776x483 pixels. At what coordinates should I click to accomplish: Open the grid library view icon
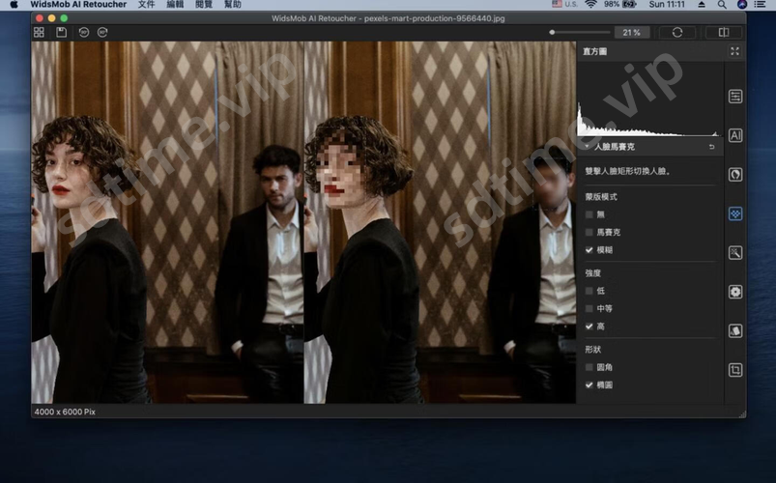pyautogui.click(x=39, y=32)
